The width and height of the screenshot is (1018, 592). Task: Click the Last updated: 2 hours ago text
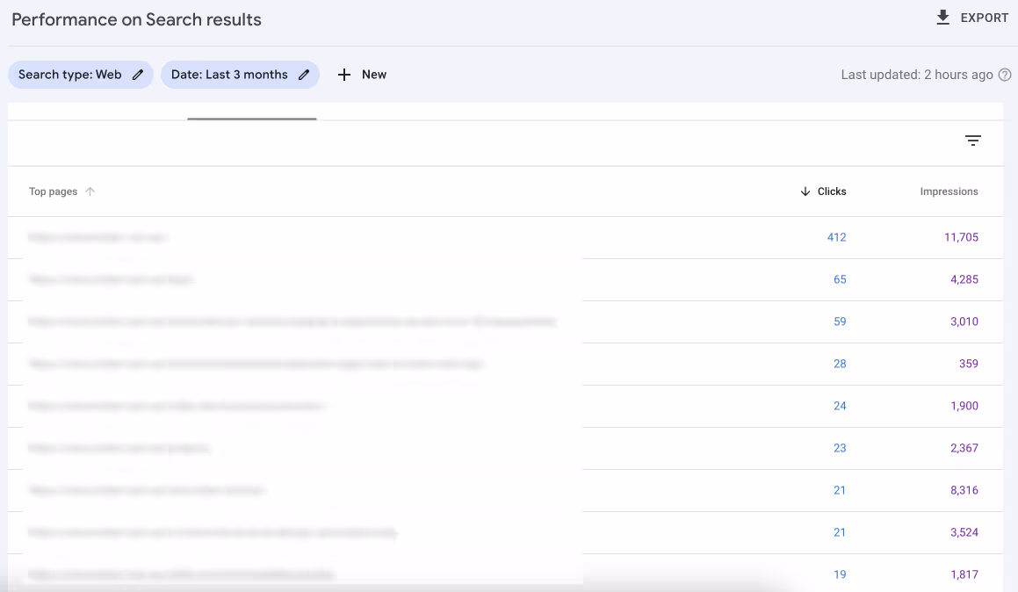click(917, 75)
